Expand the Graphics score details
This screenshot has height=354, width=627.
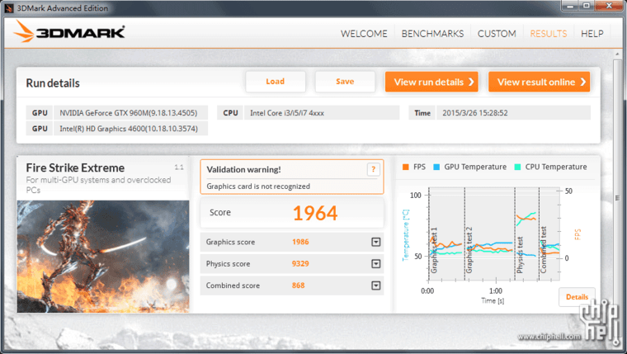pos(375,242)
